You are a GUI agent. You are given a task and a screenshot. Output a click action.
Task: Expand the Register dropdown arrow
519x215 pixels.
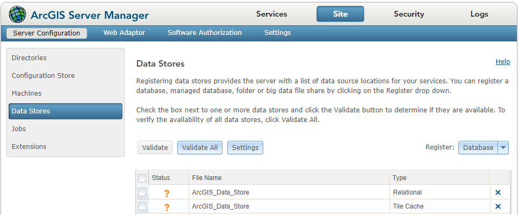tap(503, 147)
